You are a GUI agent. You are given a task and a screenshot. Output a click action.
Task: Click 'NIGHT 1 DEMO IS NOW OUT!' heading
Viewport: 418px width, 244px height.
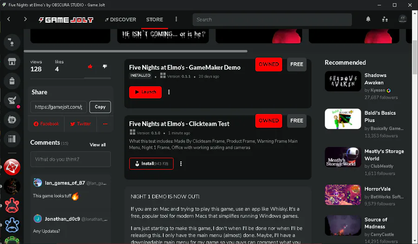[x=165, y=197]
